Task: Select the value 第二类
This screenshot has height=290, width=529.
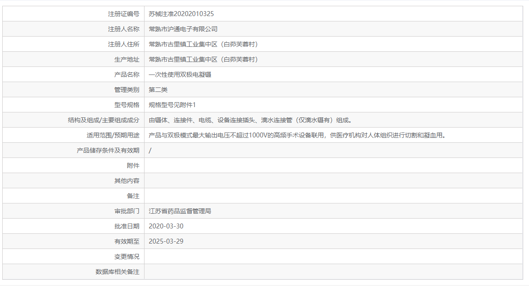Action: 158,89
